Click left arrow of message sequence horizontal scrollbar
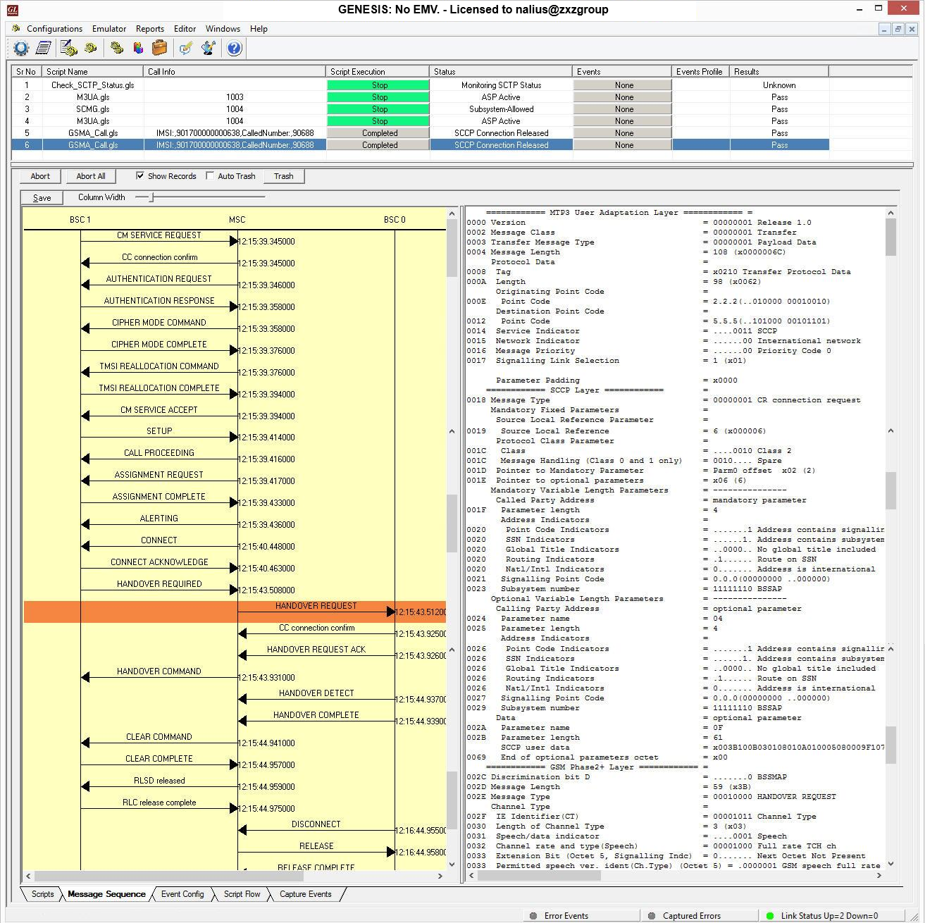 tap(28, 876)
